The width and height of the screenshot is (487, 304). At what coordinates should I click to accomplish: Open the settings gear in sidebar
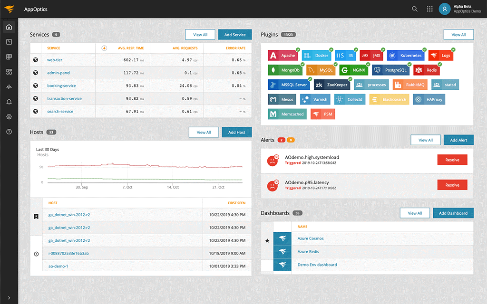click(x=9, y=117)
